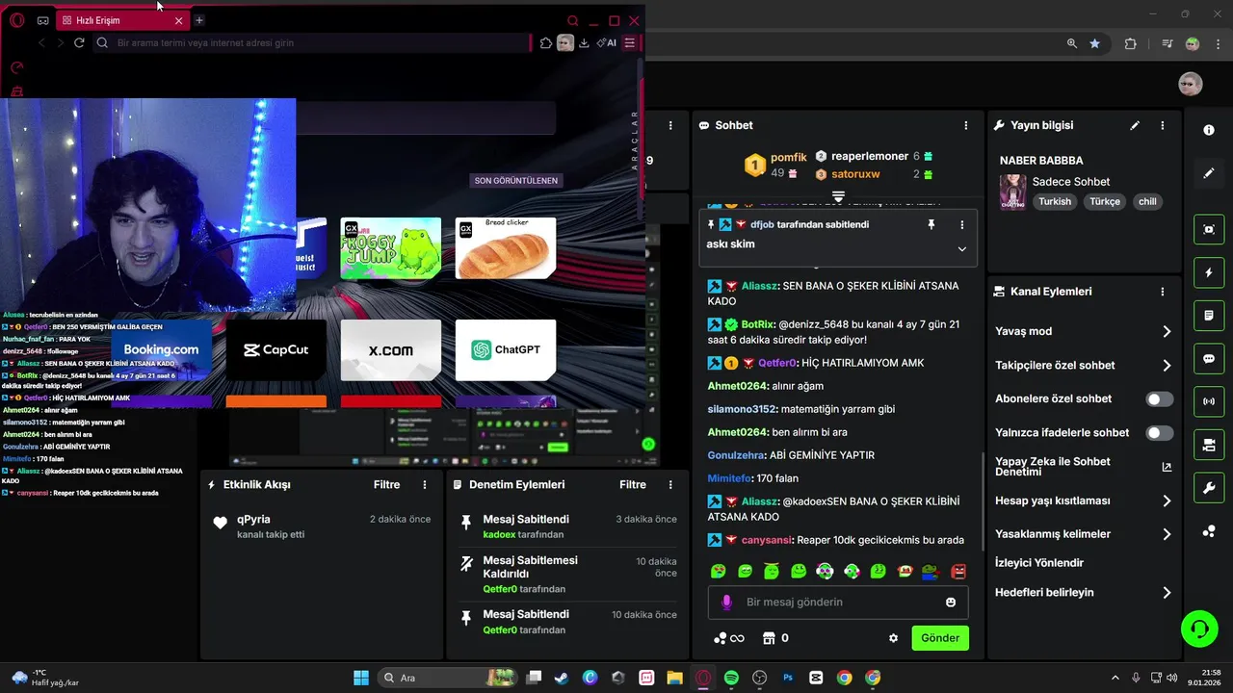Open emoji picker in message box

coord(951,603)
